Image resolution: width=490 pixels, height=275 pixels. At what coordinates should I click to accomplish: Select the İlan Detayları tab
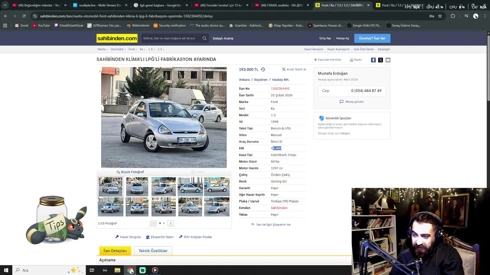[x=115, y=251]
